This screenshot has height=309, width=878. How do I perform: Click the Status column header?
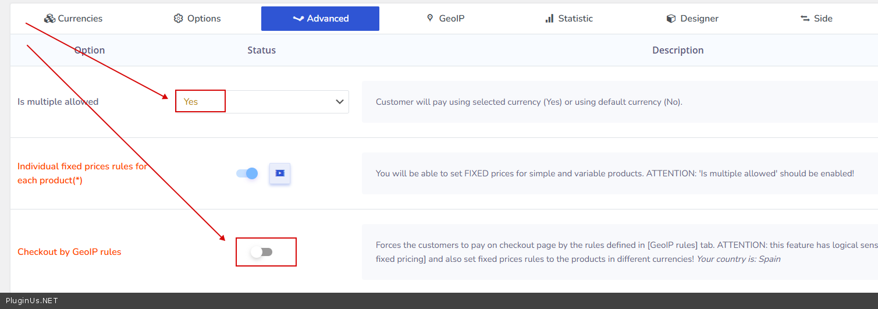pyautogui.click(x=261, y=50)
